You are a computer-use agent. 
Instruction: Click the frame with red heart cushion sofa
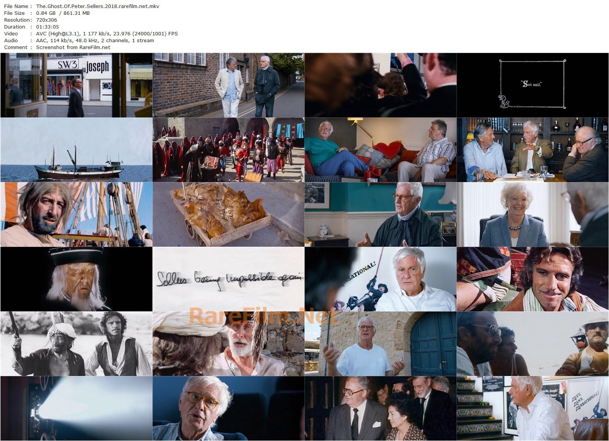380,150
